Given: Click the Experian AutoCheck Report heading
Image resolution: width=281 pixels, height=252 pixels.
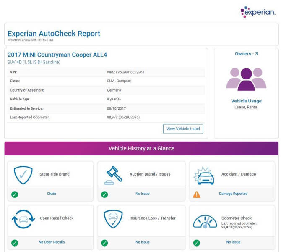Looking at the screenshot, I should [x=54, y=34].
